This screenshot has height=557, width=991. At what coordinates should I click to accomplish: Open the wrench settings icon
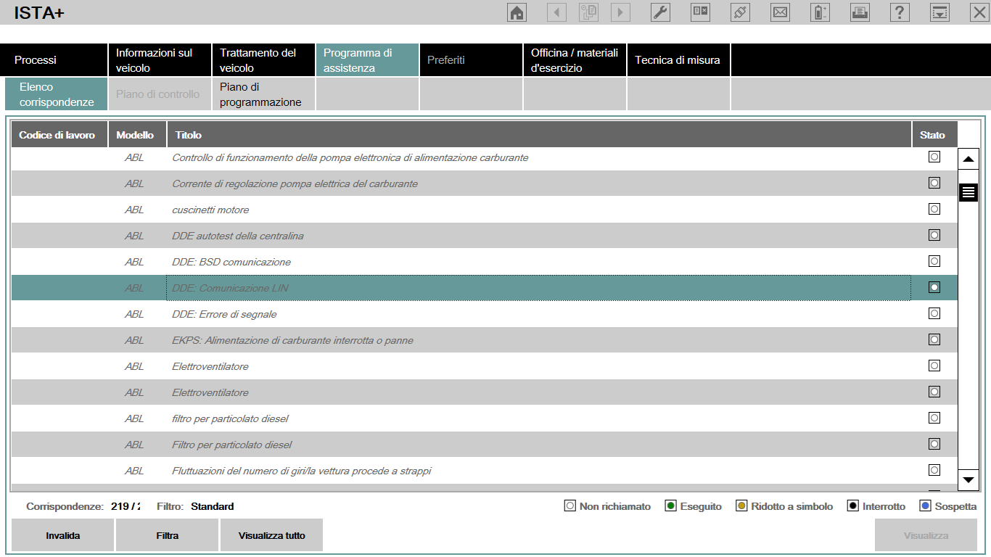(x=660, y=12)
